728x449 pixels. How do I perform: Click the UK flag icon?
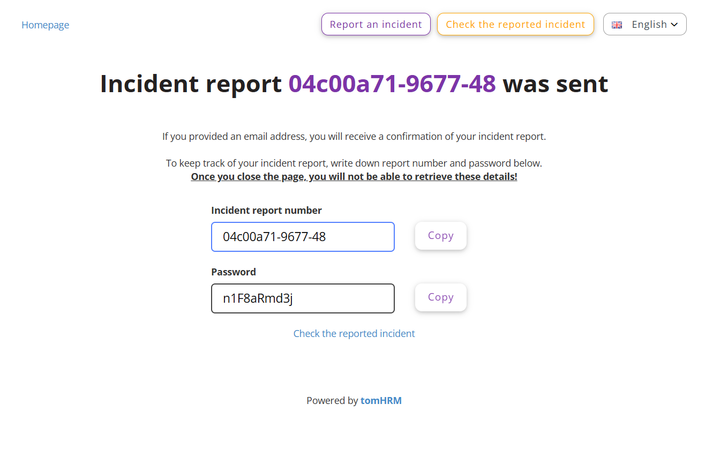[617, 25]
